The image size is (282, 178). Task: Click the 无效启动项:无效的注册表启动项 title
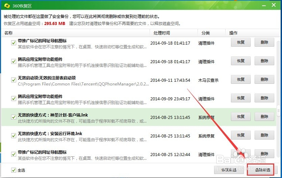(47, 78)
